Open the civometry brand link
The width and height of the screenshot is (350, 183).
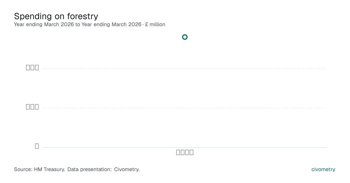coord(323,169)
